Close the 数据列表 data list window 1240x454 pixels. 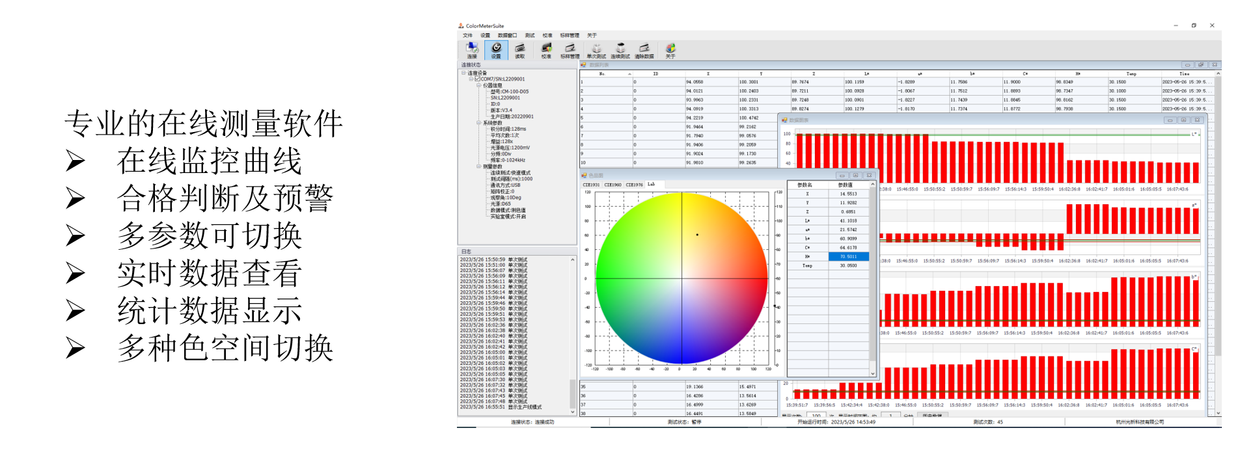[1215, 65]
